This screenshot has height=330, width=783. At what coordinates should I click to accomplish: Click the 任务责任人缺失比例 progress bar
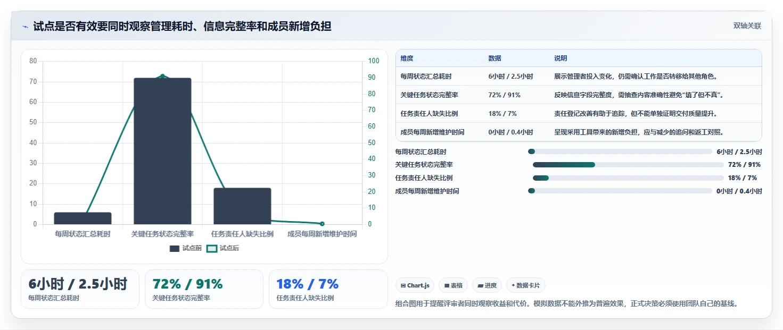(x=628, y=178)
